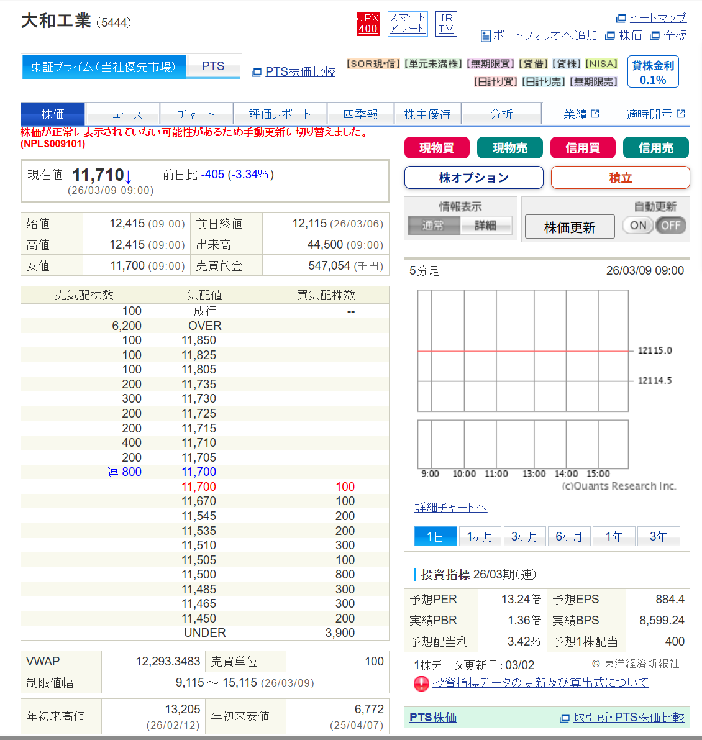
Task: Turn auto-update ON
Action: click(638, 226)
